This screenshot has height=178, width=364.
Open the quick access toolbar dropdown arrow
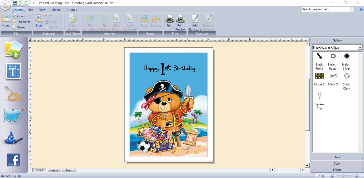pos(34,3)
